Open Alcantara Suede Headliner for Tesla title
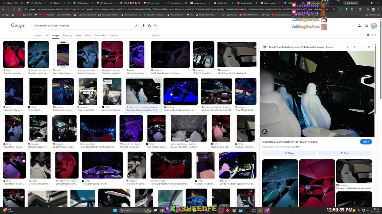Viewport: 382px width, 214px height. click(289, 142)
